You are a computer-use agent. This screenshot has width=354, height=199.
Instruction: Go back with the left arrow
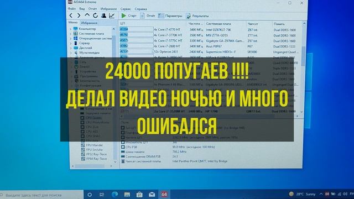click(71, 15)
